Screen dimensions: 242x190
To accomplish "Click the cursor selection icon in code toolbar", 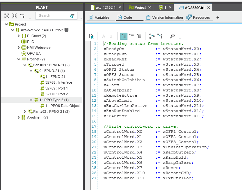I will point(91,36).
